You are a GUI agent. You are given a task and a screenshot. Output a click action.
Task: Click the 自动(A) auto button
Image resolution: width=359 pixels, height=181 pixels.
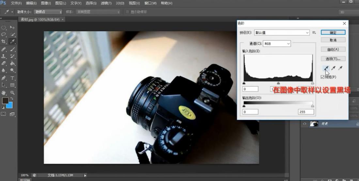point(333,50)
